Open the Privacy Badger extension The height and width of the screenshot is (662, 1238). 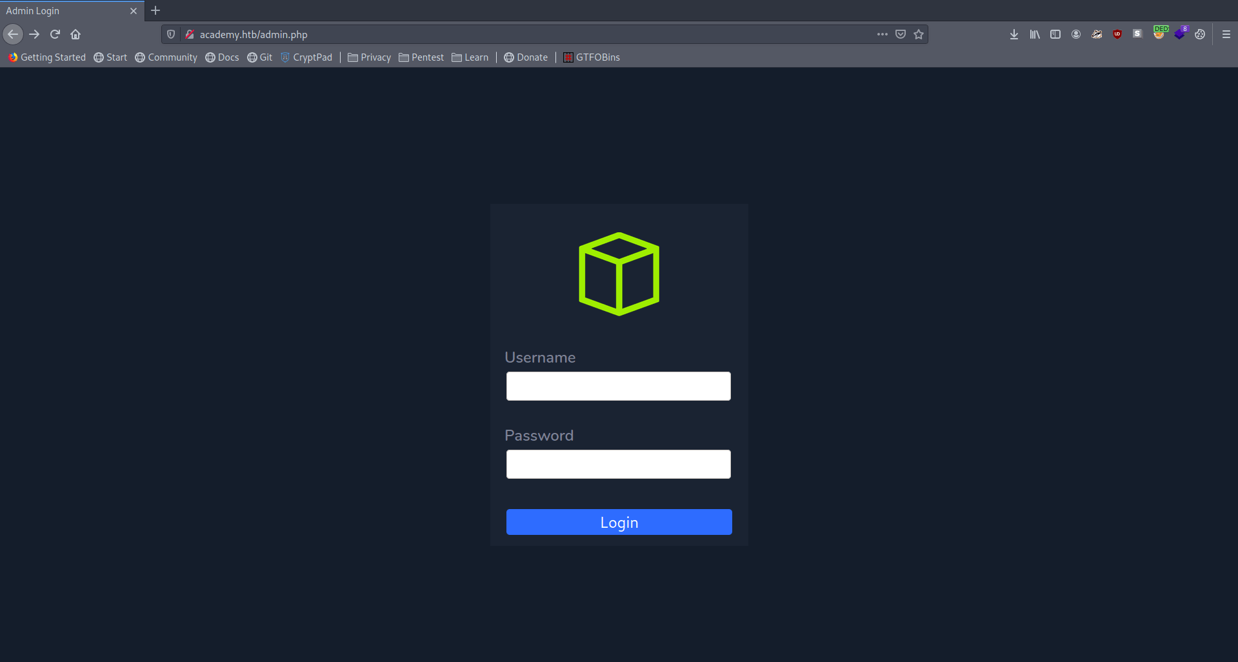click(x=1097, y=34)
